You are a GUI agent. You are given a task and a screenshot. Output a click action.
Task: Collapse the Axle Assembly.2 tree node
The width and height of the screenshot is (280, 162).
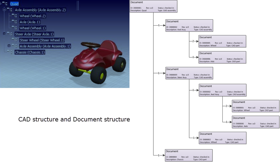click(x=4, y=10)
